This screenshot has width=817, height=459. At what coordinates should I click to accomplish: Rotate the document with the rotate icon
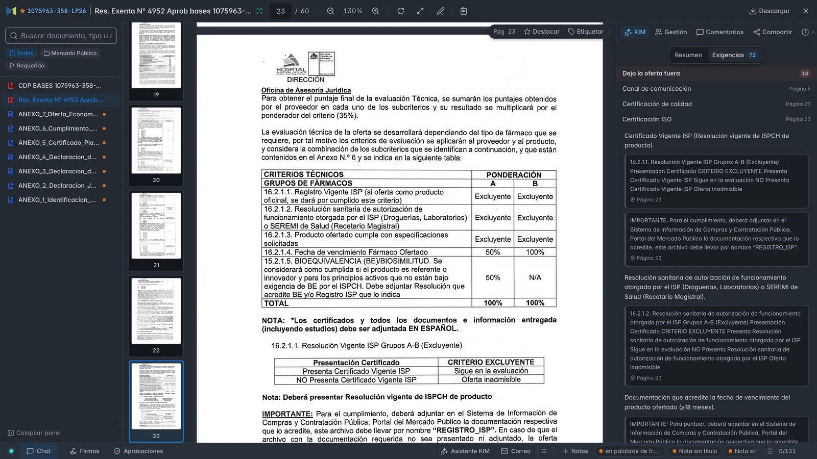coord(401,11)
